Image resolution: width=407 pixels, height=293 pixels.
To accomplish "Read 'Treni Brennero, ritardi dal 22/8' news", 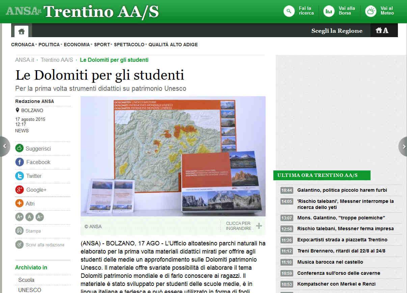I will [341, 251].
